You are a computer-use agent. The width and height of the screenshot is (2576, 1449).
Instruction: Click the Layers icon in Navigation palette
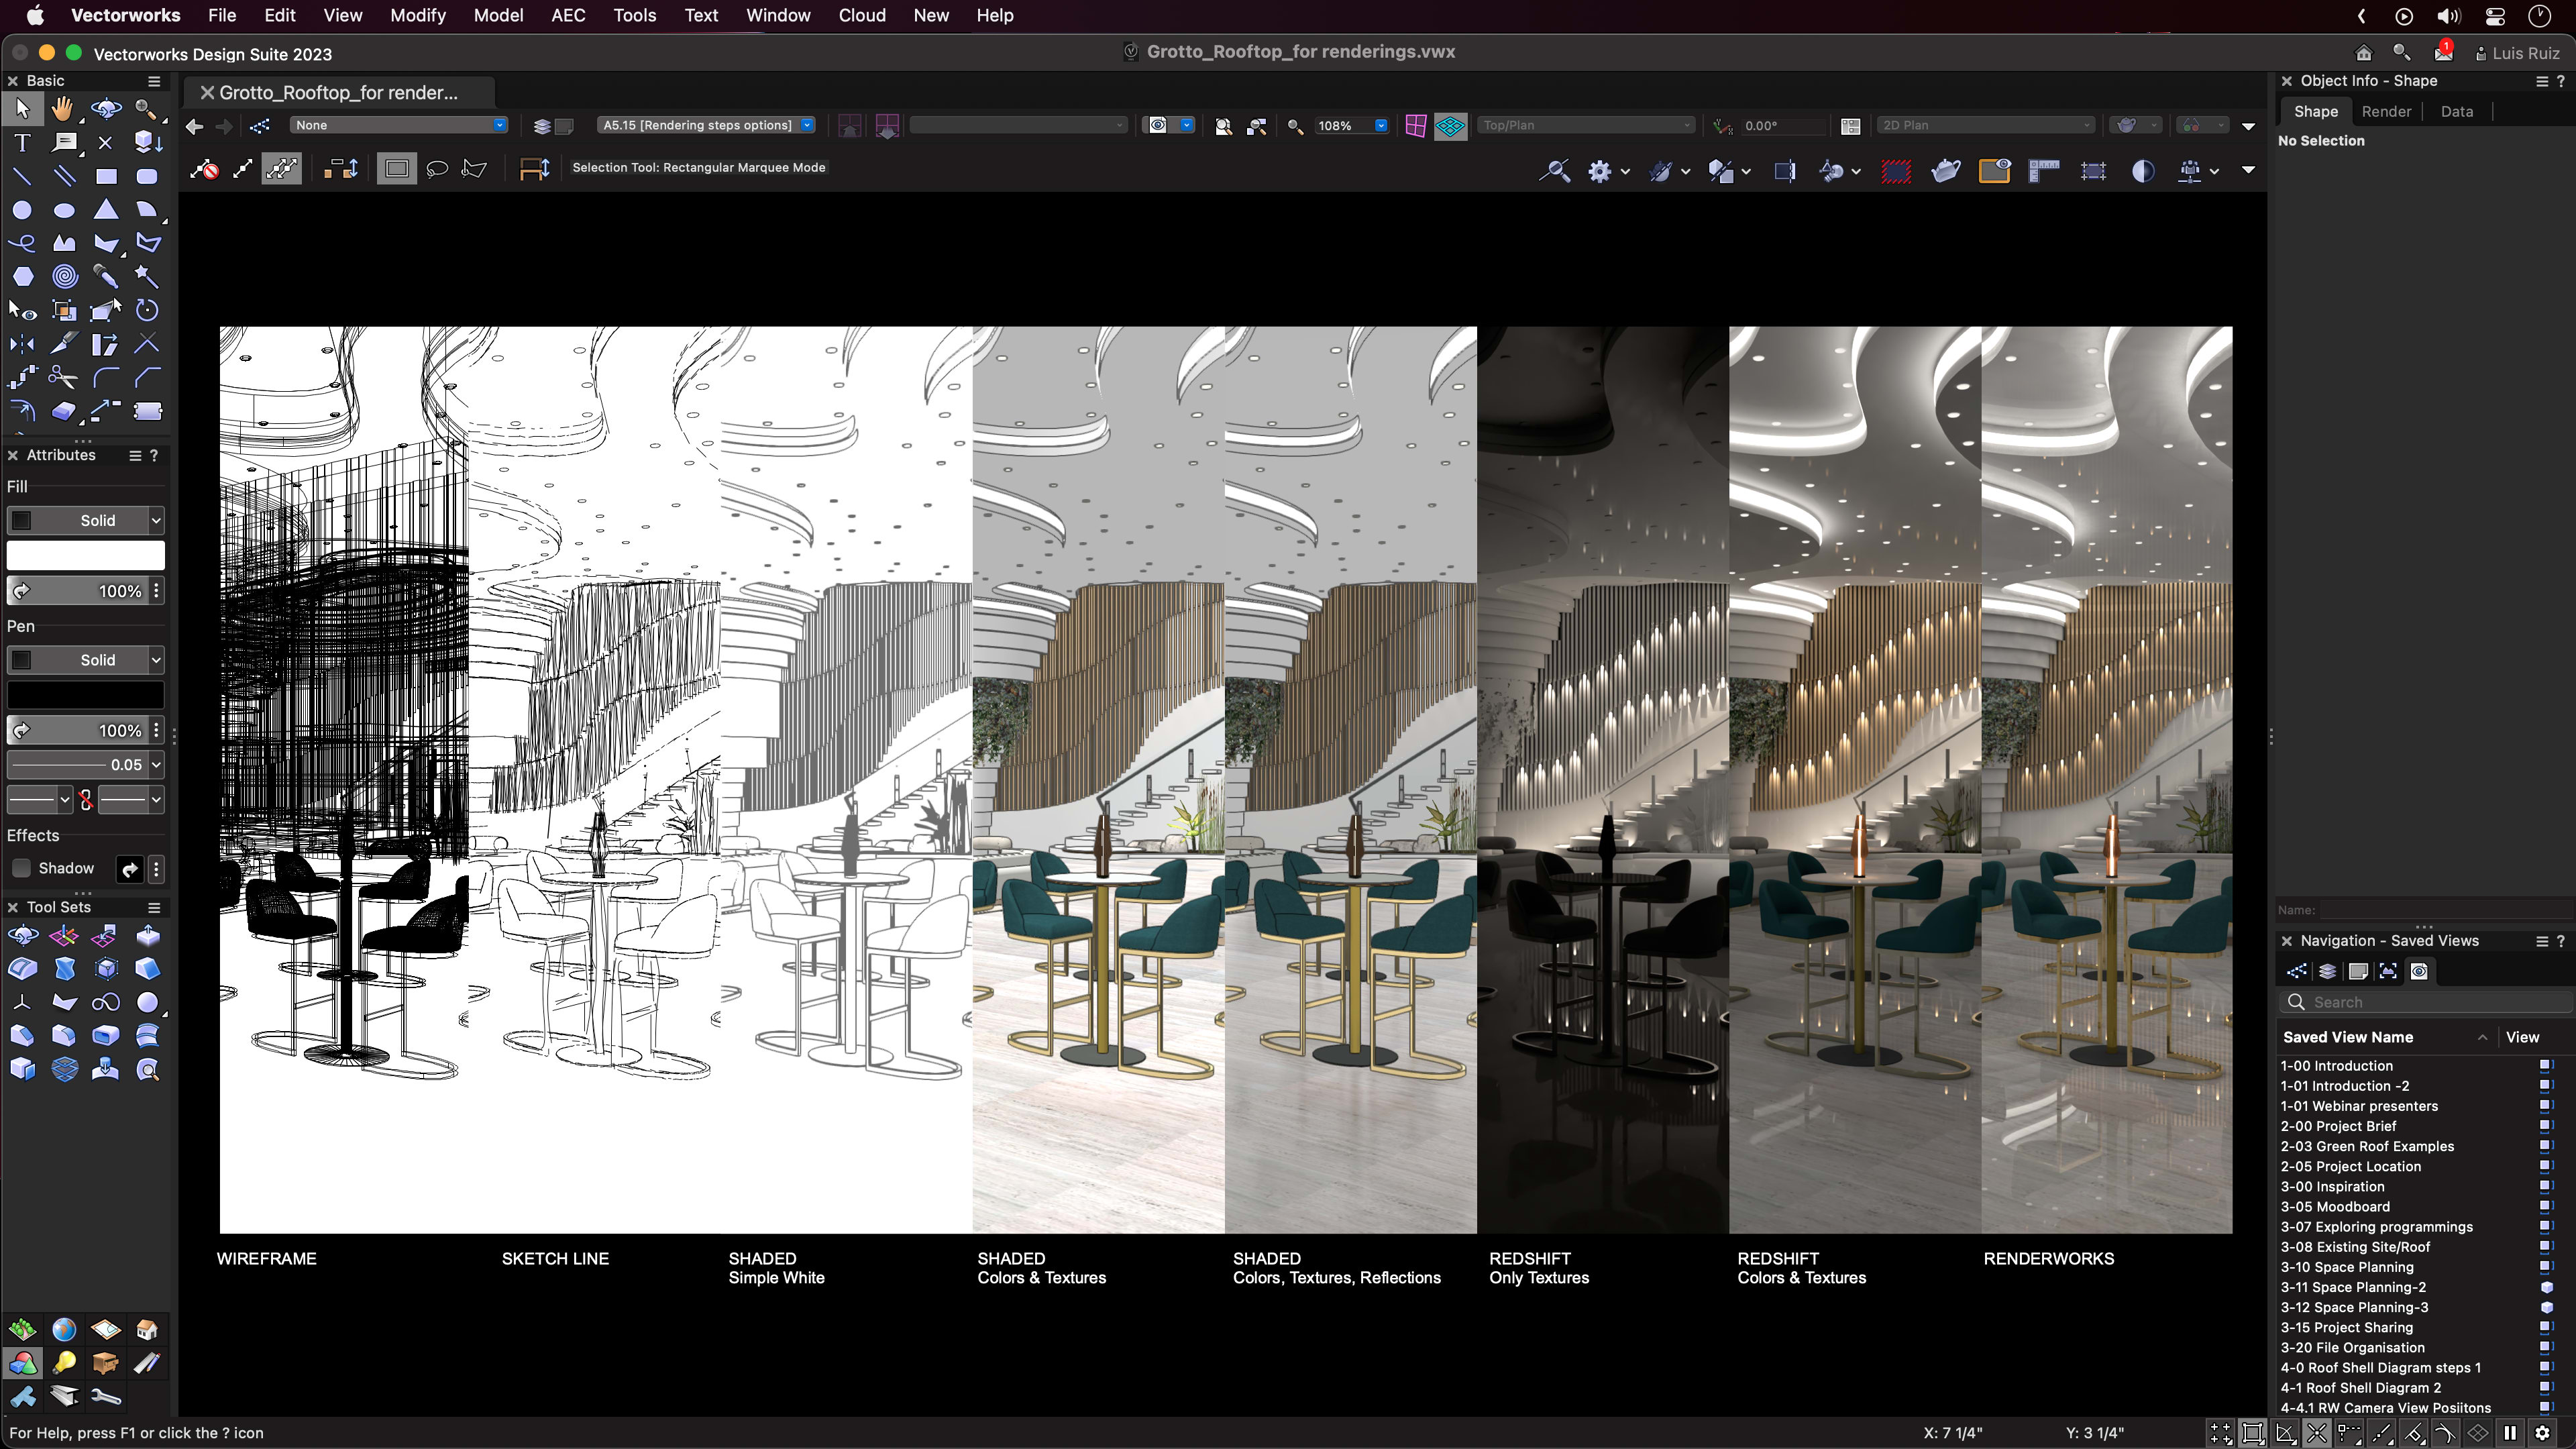(x=2327, y=971)
